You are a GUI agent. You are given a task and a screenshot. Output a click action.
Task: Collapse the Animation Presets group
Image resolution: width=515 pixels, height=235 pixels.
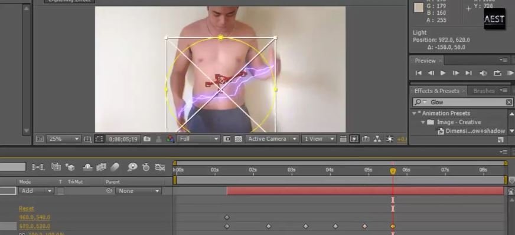pyautogui.click(x=414, y=114)
